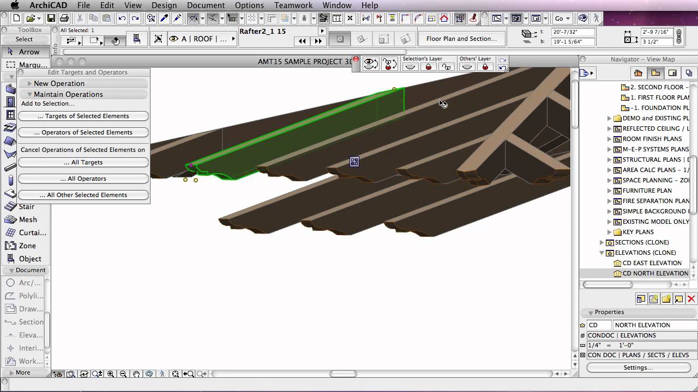The width and height of the screenshot is (698, 392).
Task: Activate the orbit icon in bottom bar
Action: click(x=149, y=374)
